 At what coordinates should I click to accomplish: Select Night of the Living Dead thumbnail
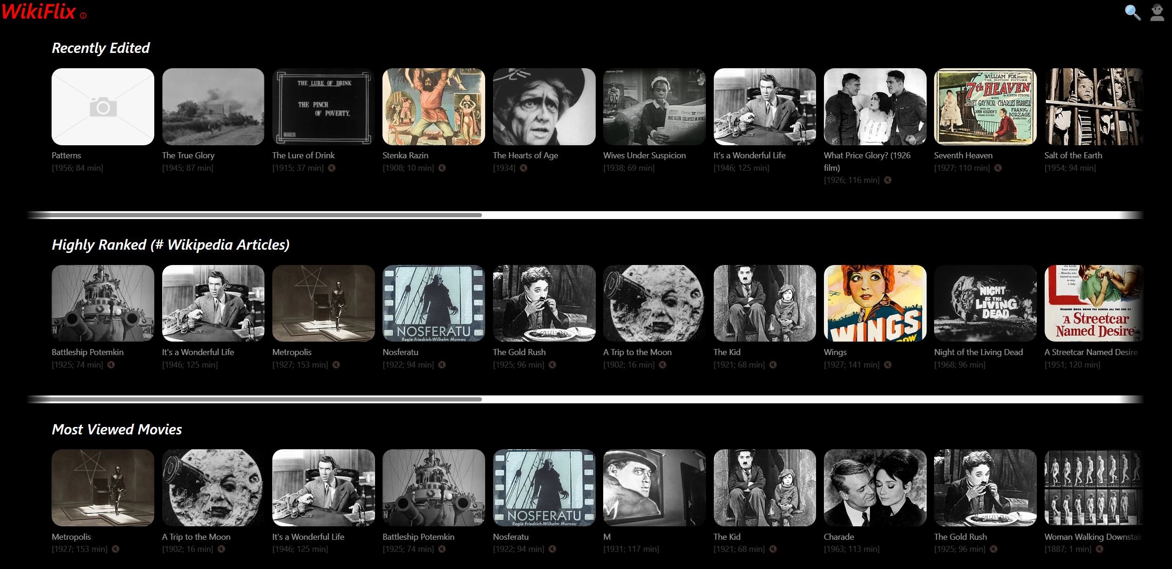pos(985,304)
